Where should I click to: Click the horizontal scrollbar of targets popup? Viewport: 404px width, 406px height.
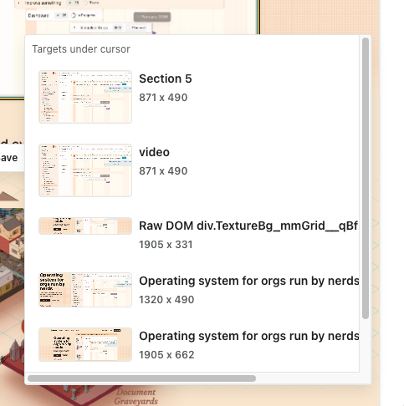(x=141, y=378)
